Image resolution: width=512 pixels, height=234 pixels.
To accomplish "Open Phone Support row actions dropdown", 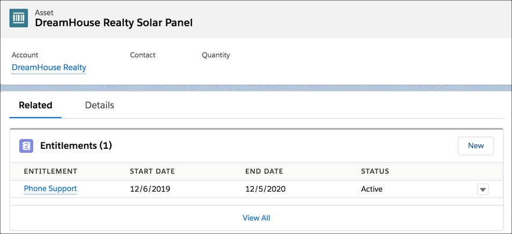I will point(482,189).
